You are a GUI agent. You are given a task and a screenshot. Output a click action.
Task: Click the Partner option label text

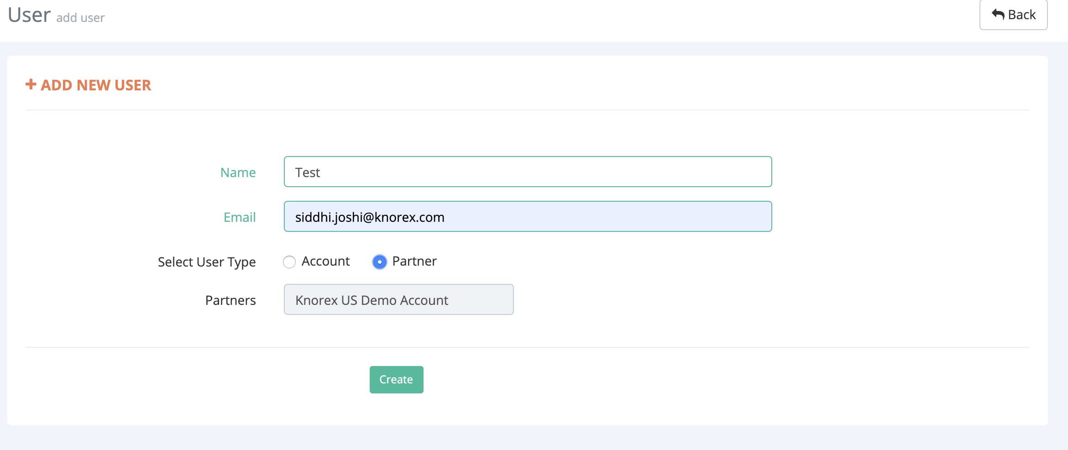[414, 261]
